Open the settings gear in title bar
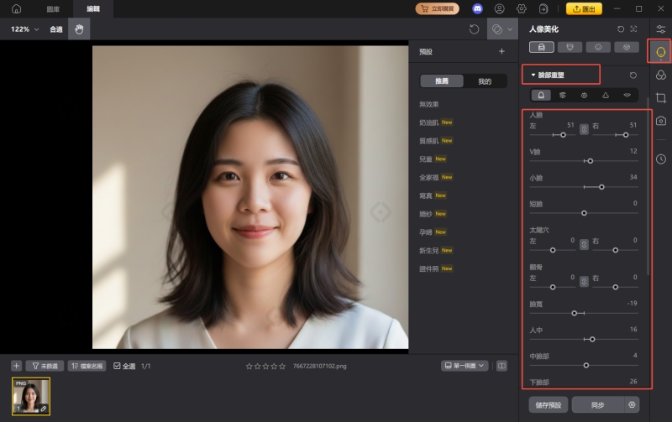This screenshot has height=422, width=672. pyautogui.click(x=521, y=8)
